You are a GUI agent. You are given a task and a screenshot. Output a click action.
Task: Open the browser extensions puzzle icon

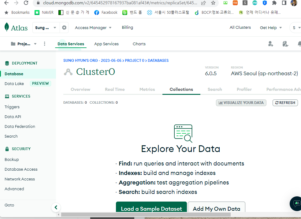pyautogui.click(x=274, y=3)
